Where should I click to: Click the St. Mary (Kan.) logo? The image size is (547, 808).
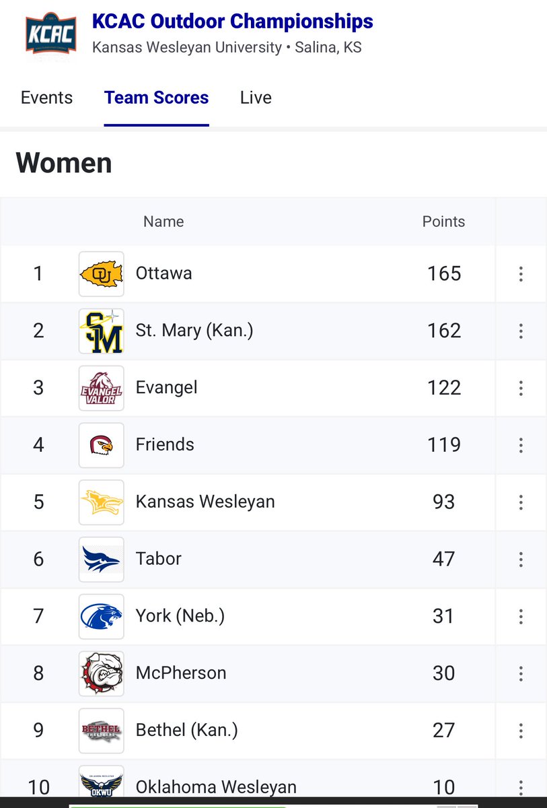(x=101, y=331)
